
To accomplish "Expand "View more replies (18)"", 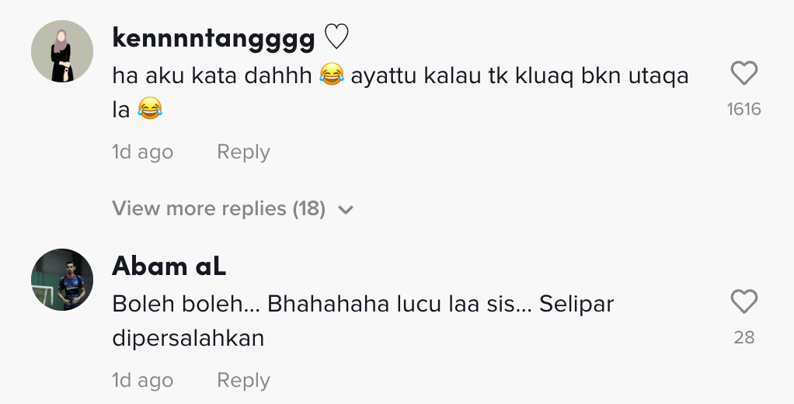I will 218,208.
